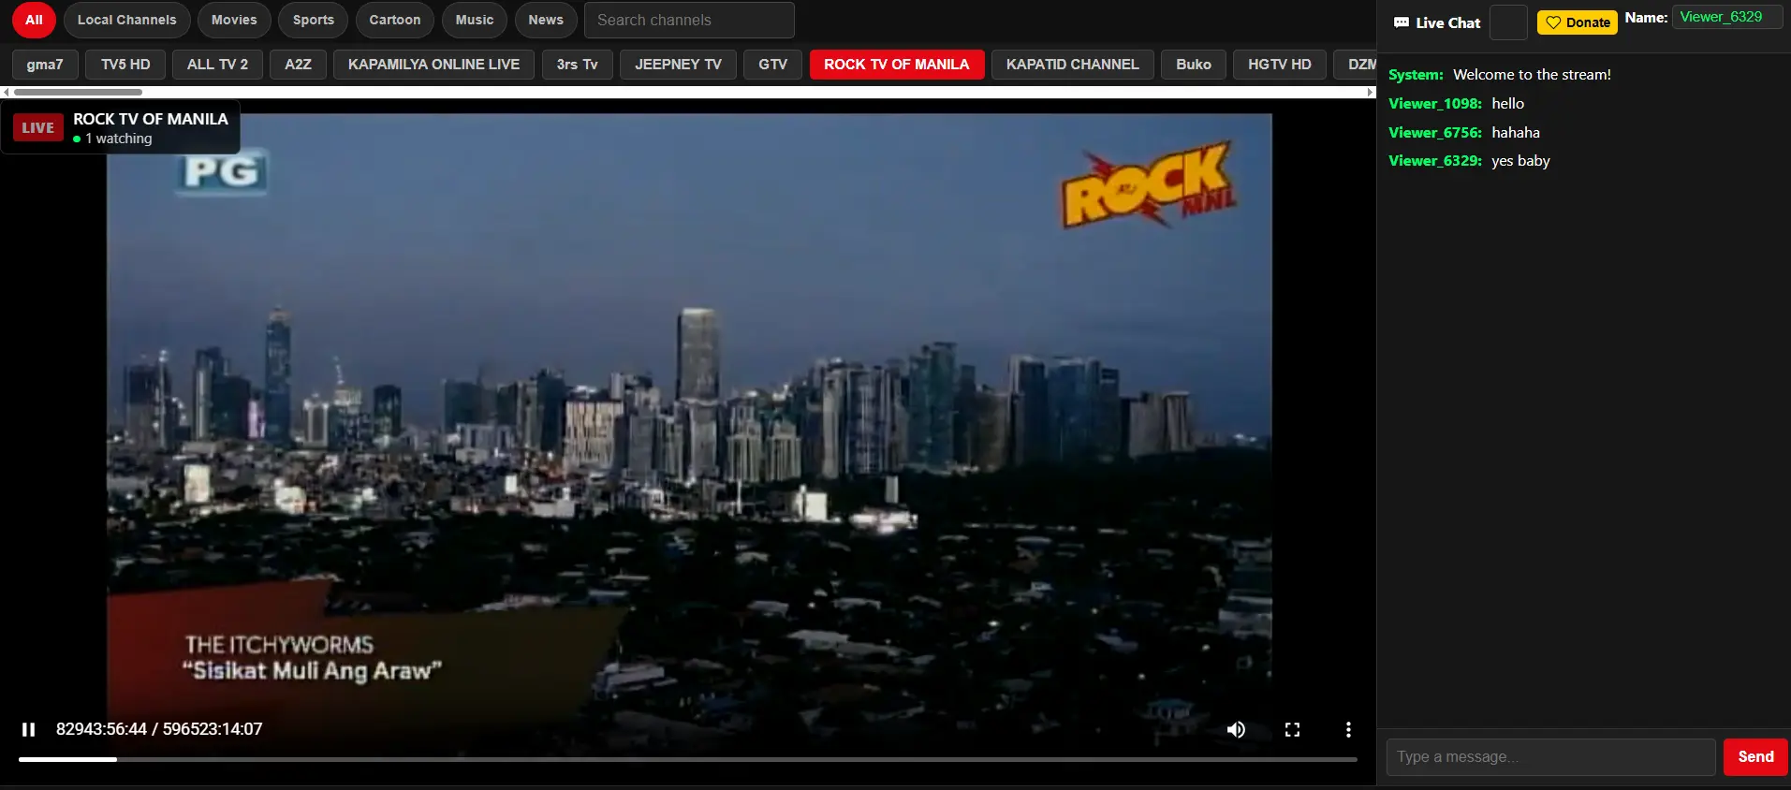The width and height of the screenshot is (1791, 790).
Task: Switch to gma7 channel
Action: (x=45, y=65)
